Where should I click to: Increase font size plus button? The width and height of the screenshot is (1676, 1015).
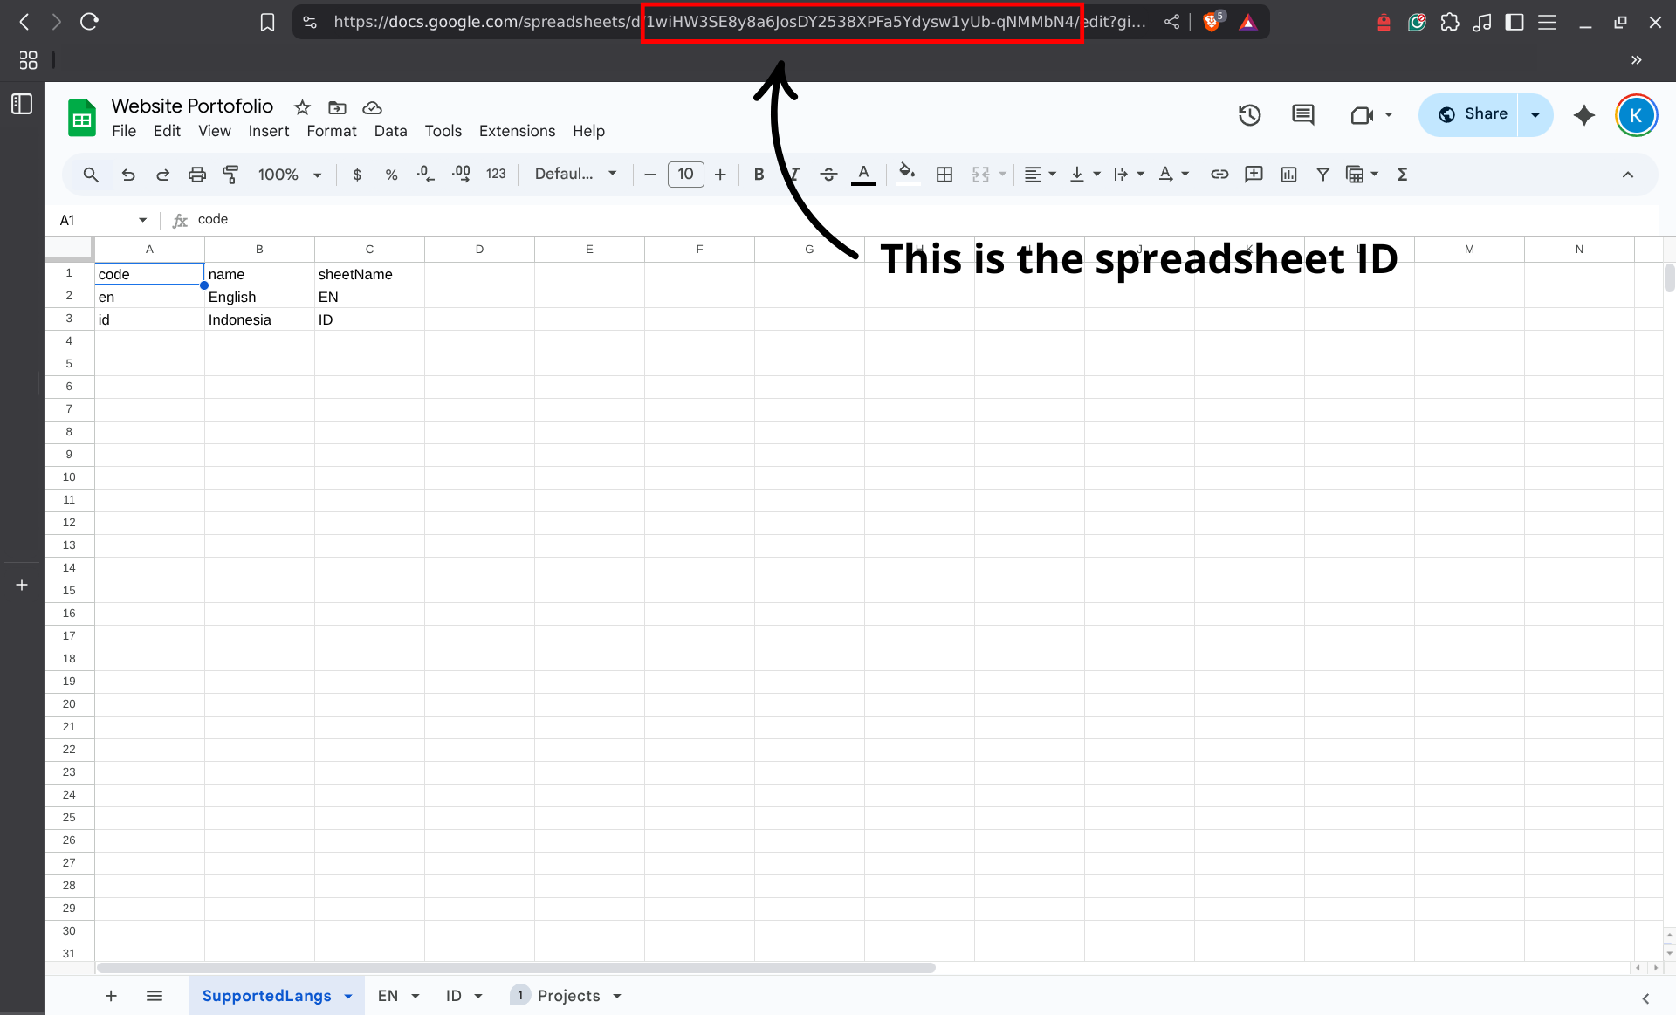coord(720,175)
